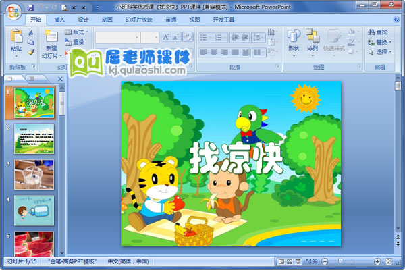
Task: Open PowerPoint Help question mark icon
Action: 396,20
